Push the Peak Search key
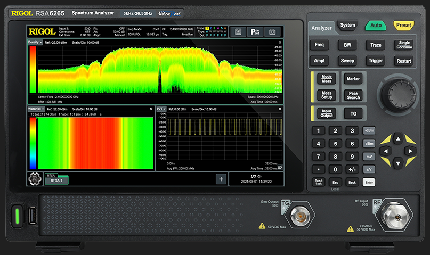Viewport: 430px width, 255px height. (x=353, y=95)
